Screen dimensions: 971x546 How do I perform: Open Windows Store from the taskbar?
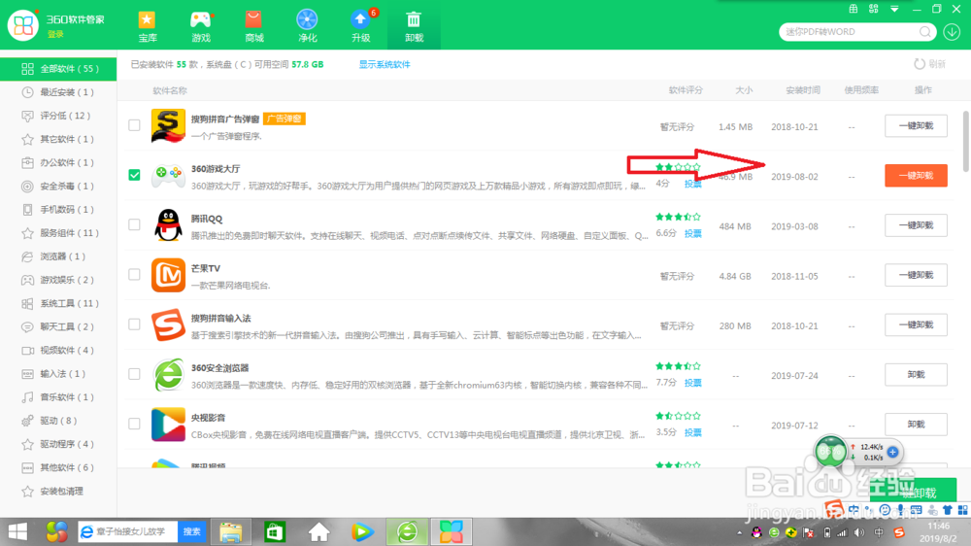click(275, 531)
